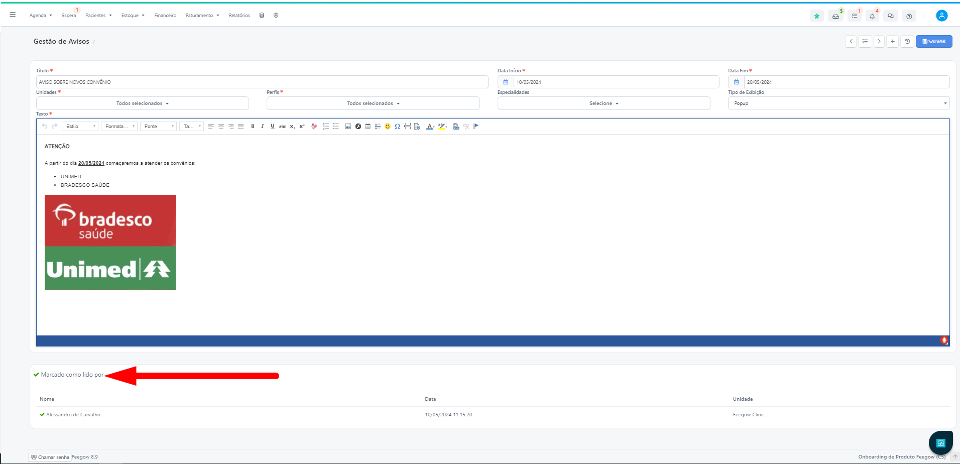Open the Espera menu item
960x464 pixels.
[x=69, y=16]
